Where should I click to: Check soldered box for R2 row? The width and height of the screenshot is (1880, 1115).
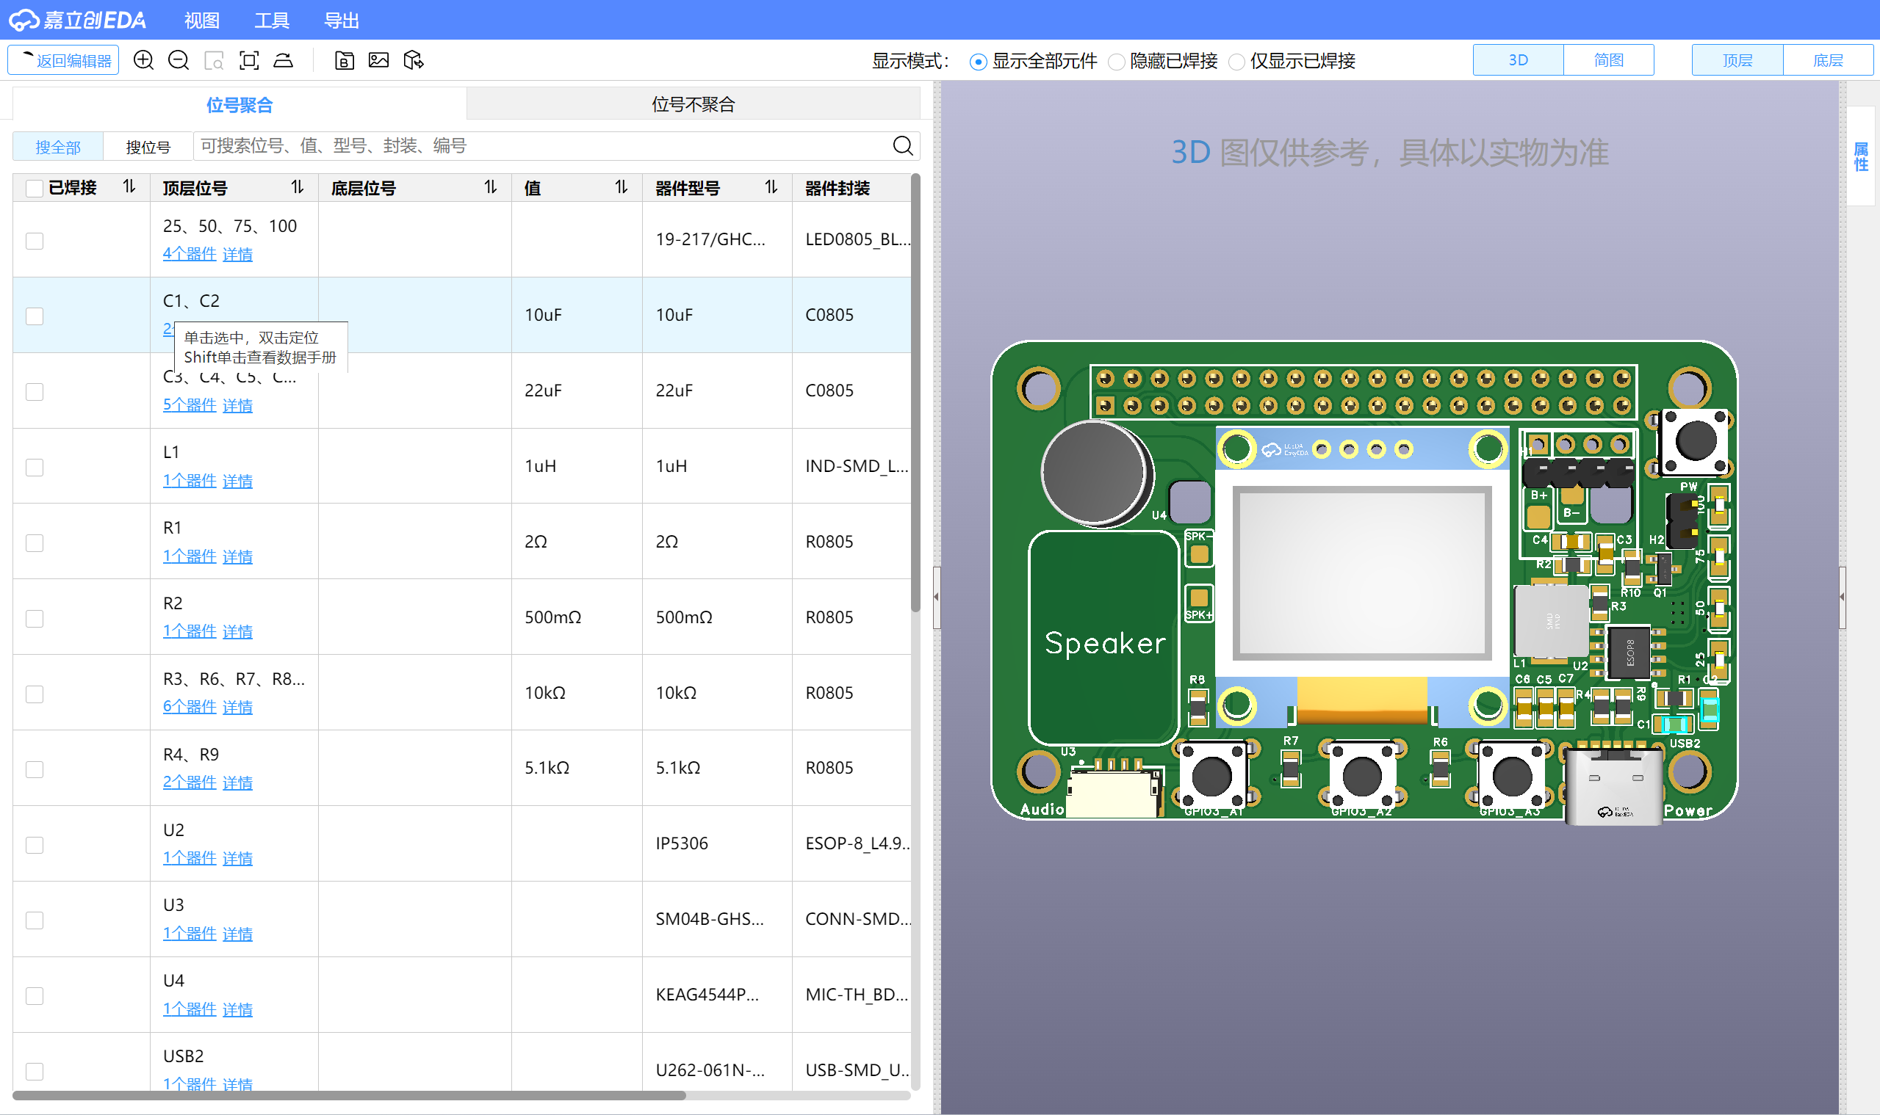(x=34, y=618)
